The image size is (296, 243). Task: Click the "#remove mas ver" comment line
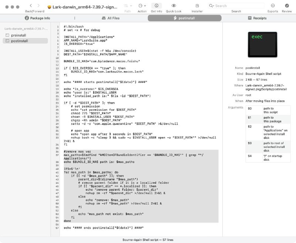click(77, 152)
